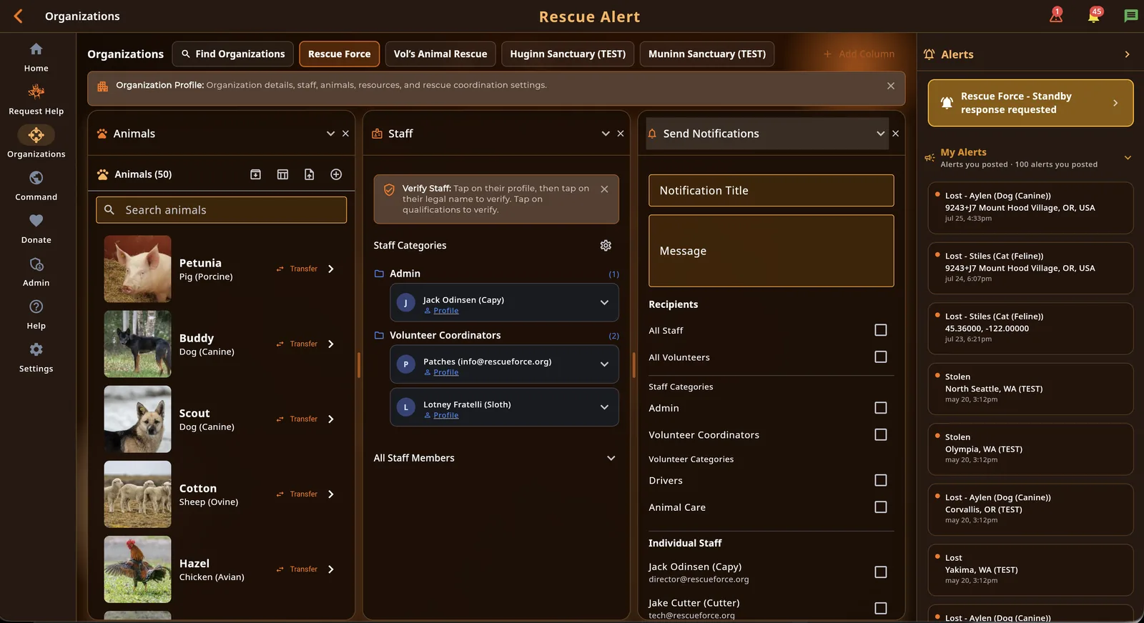
Task: Collapse the Staff panel chevron
Action: [x=606, y=134]
